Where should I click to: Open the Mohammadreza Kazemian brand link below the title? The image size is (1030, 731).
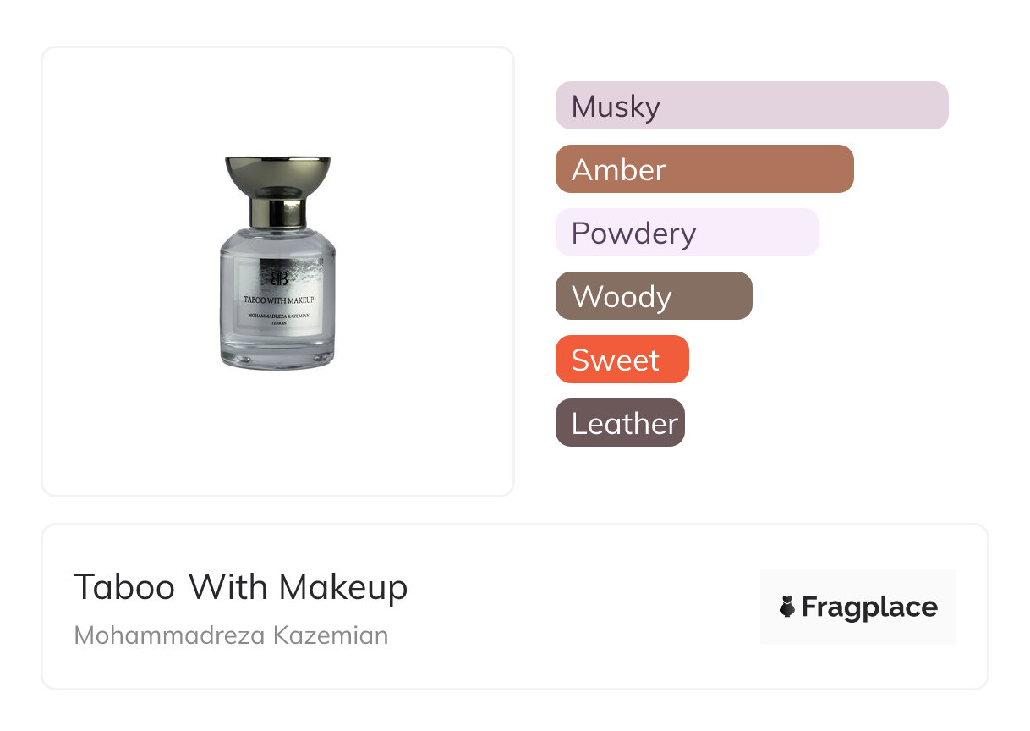[231, 635]
